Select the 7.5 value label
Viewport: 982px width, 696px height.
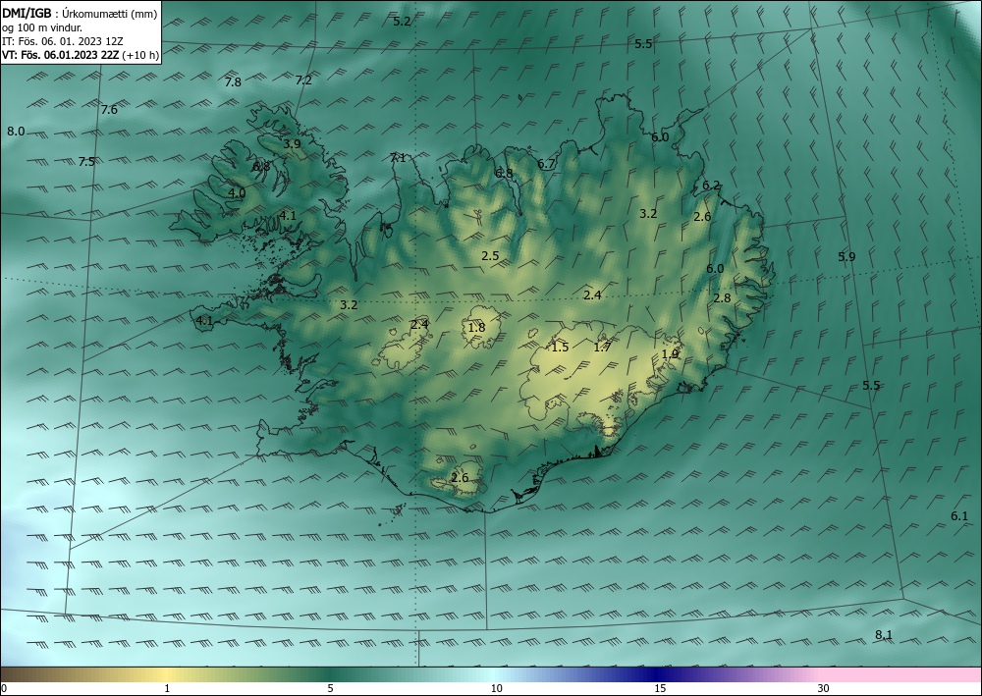pos(86,161)
